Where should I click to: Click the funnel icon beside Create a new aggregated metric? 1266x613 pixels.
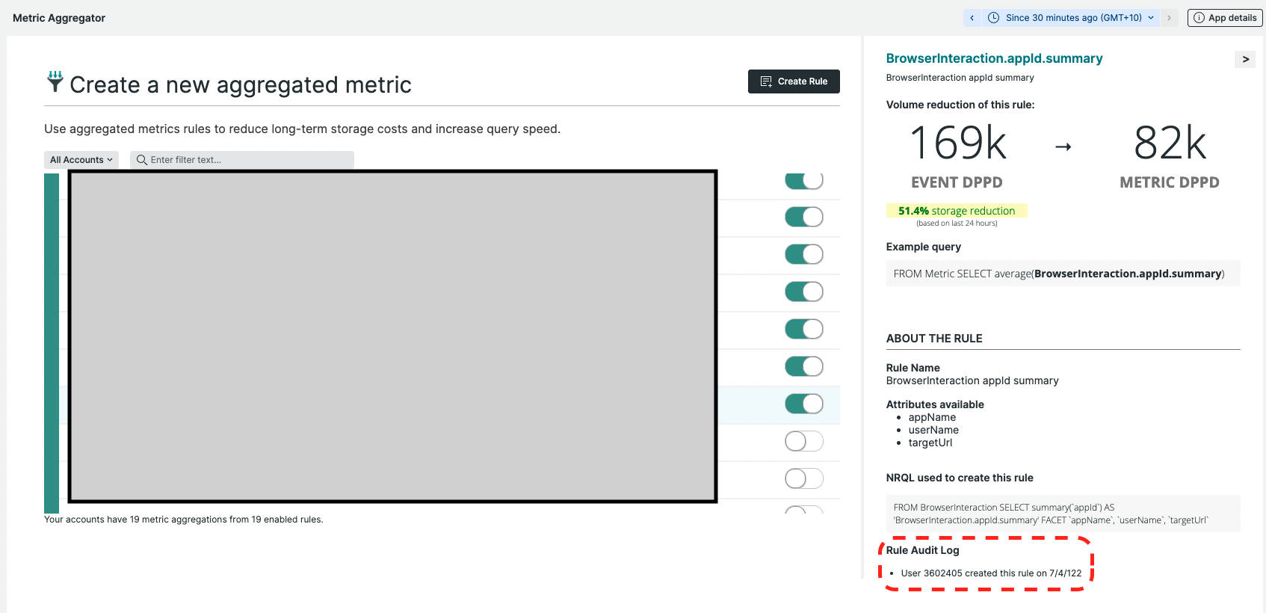55,81
